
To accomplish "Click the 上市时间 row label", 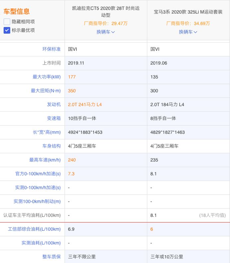I will click(52, 63).
